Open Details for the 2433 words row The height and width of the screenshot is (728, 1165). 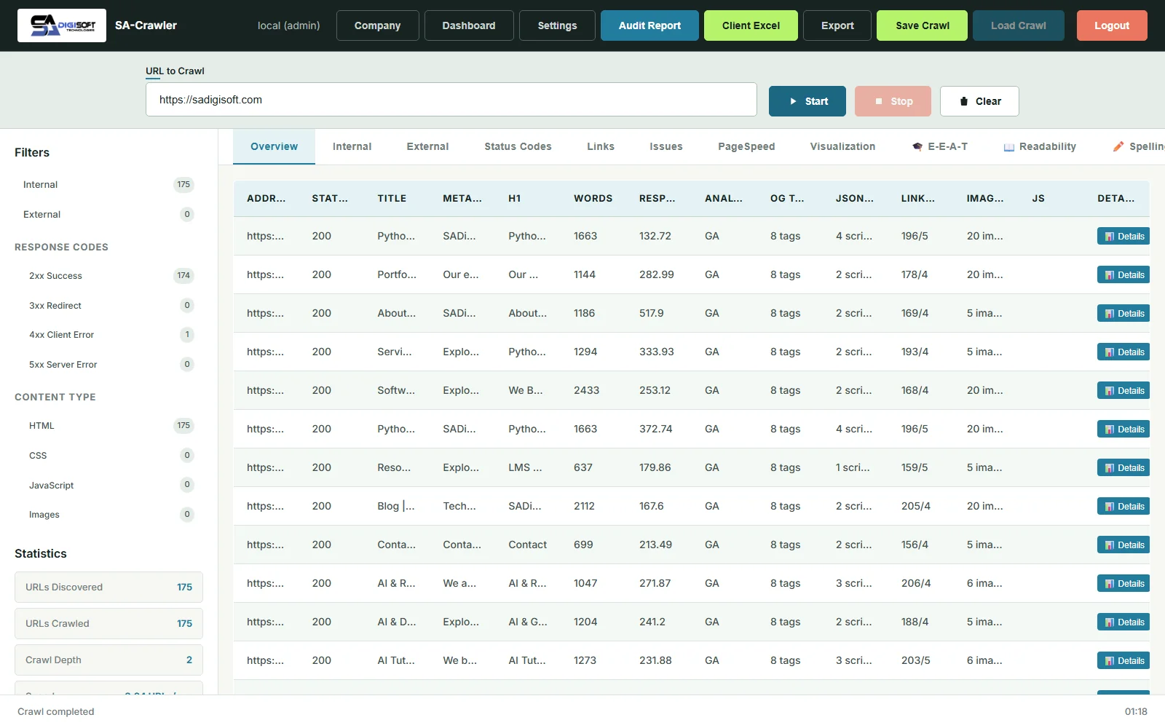click(x=1123, y=391)
